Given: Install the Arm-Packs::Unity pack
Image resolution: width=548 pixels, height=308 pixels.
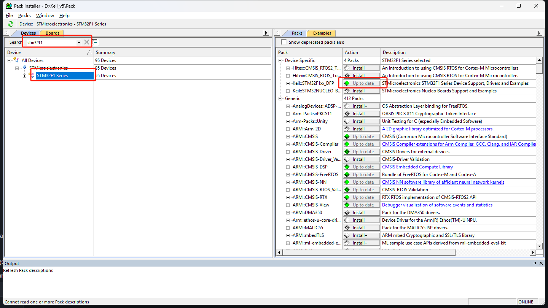Looking at the screenshot, I should pyautogui.click(x=362, y=121).
